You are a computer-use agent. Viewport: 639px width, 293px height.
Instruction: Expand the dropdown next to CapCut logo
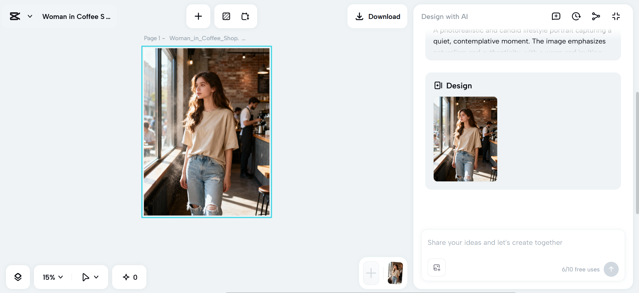30,16
